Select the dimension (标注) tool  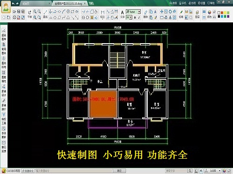[x=103, y=14]
